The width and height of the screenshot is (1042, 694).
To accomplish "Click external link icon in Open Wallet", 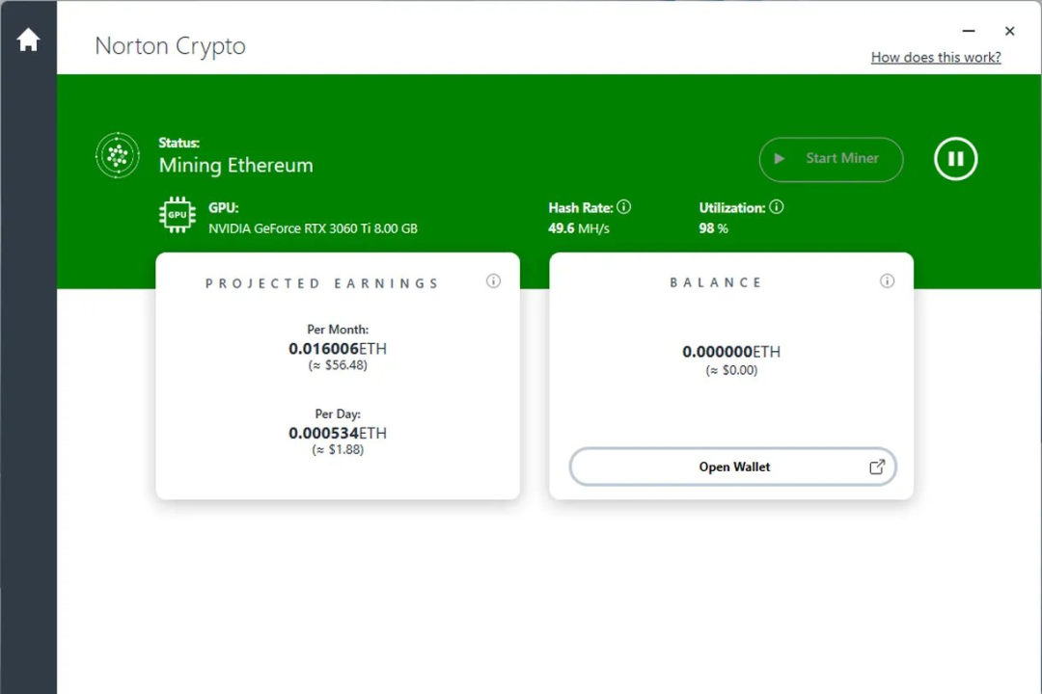I will pyautogui.click(x=876, y=467).
